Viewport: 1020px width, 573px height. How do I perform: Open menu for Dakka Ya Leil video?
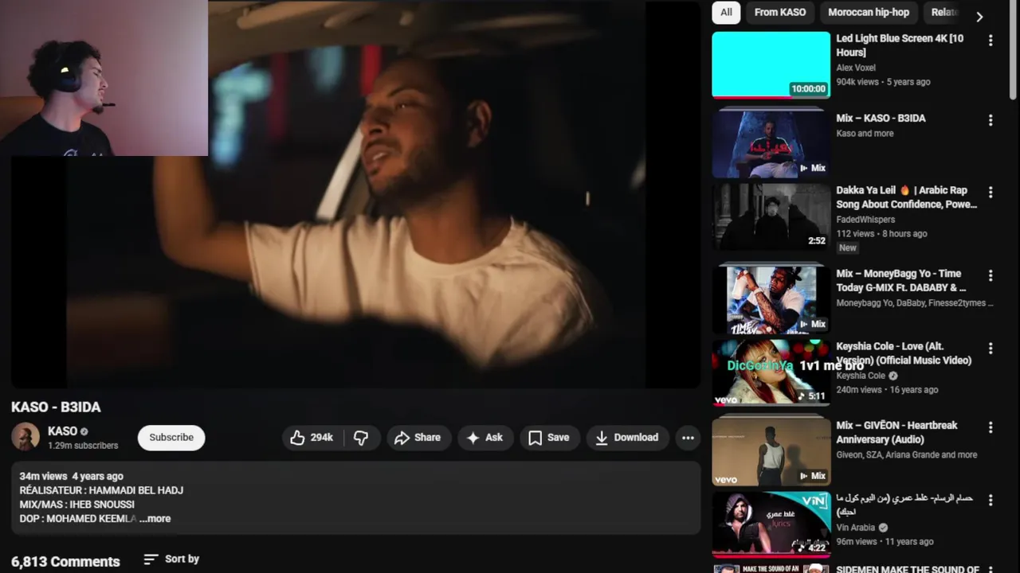pos(991,193)
